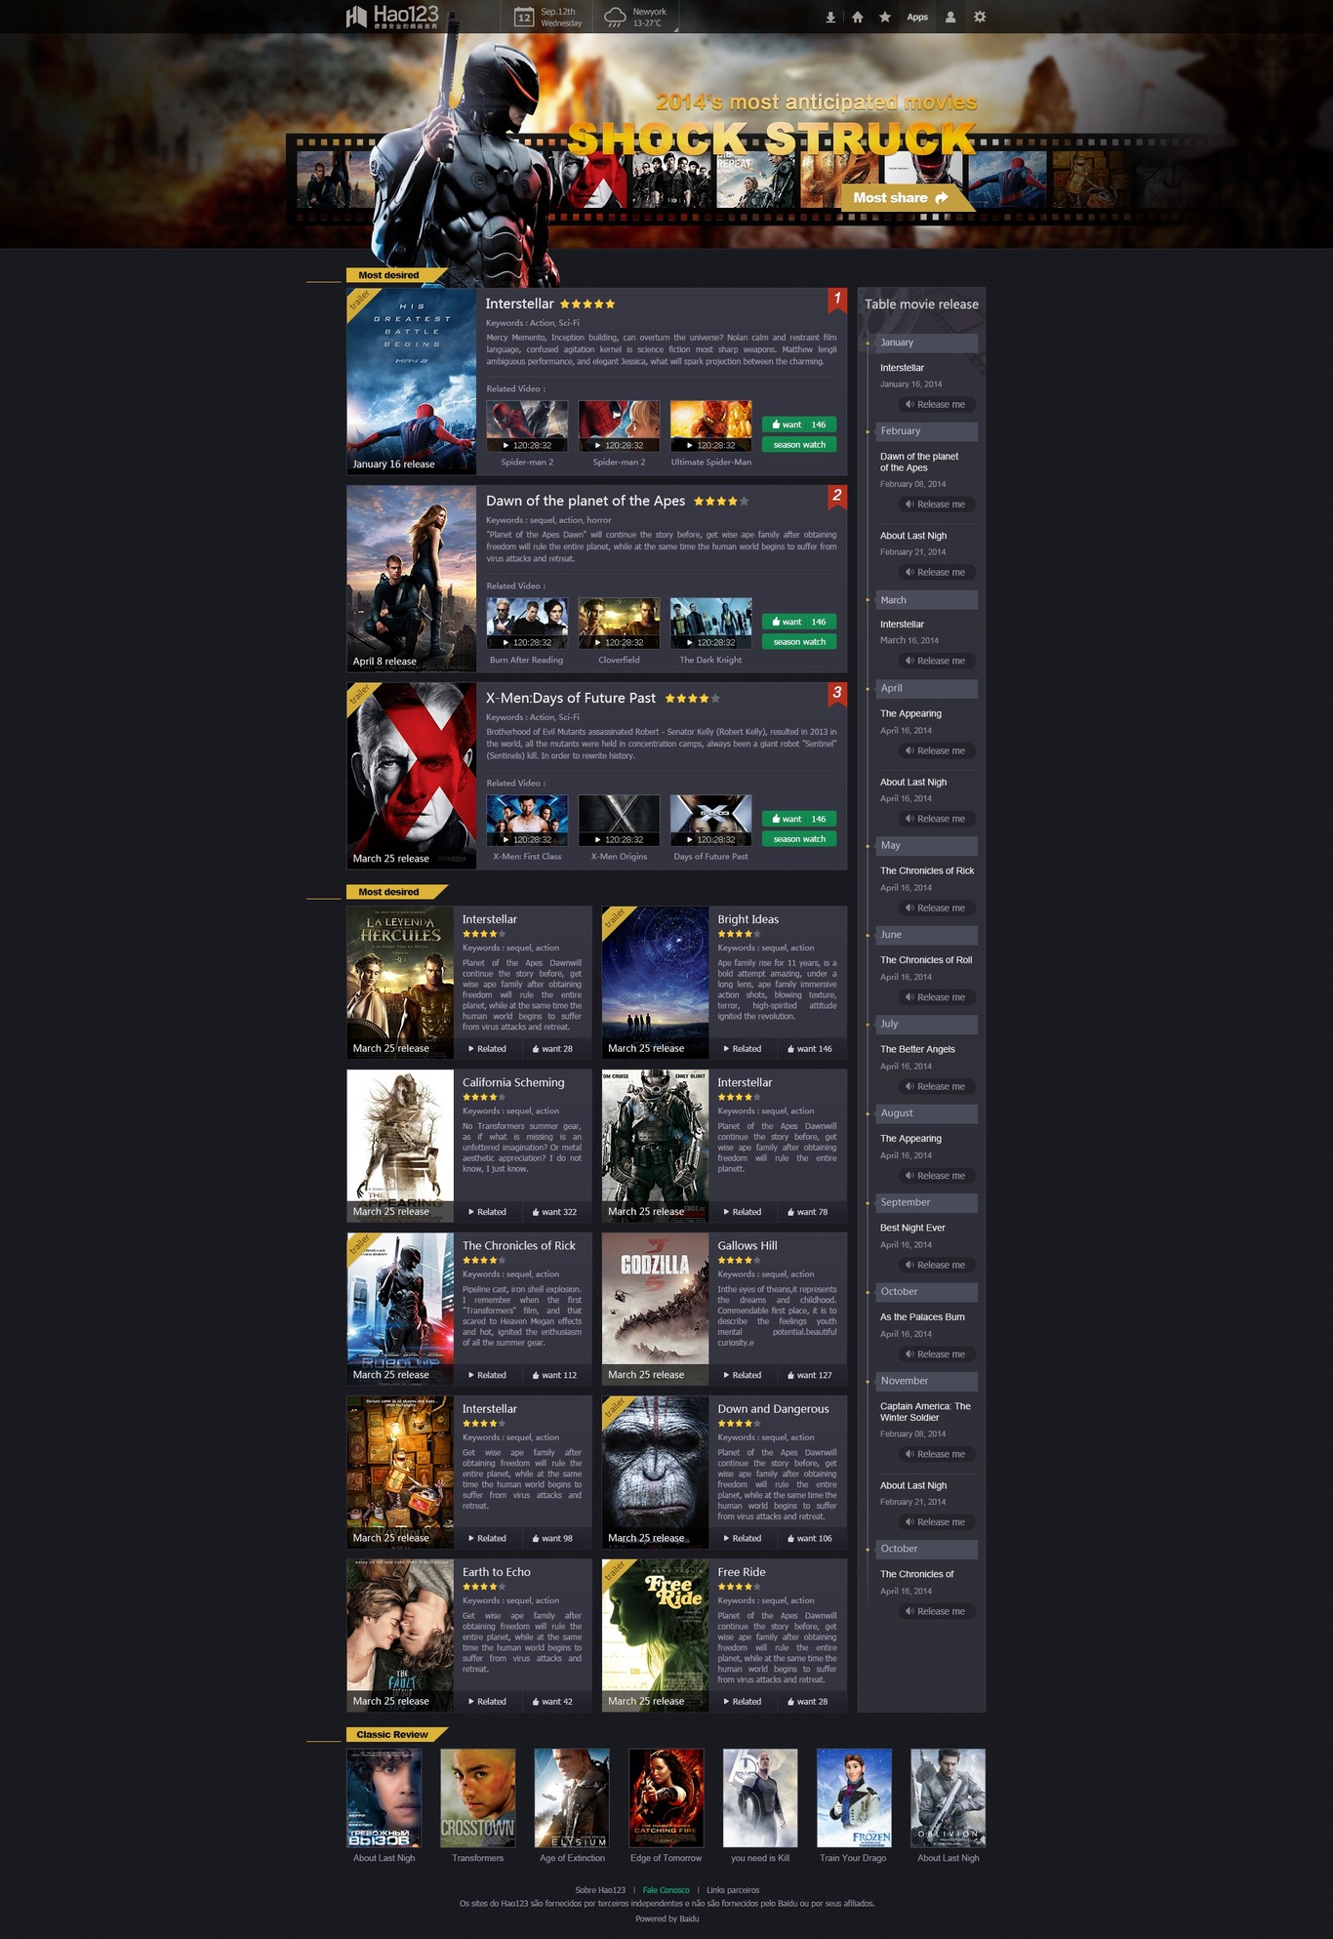Click Related on Bright Ideas card
This screenshot has height=1939, width=1333.
tap(741, 1049)
